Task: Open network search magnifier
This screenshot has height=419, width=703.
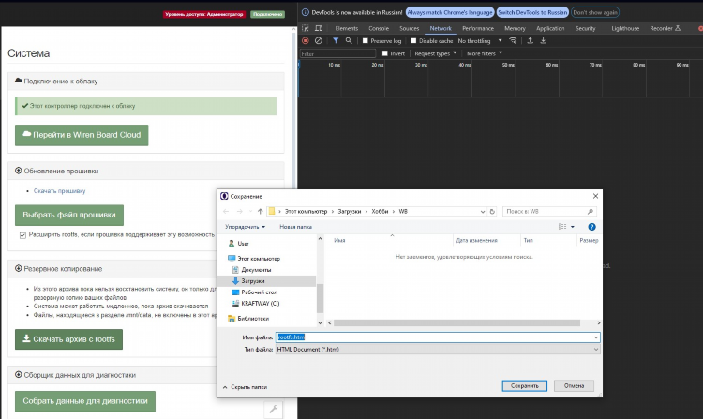Action: pyautogui.click(x=349, y=41)
